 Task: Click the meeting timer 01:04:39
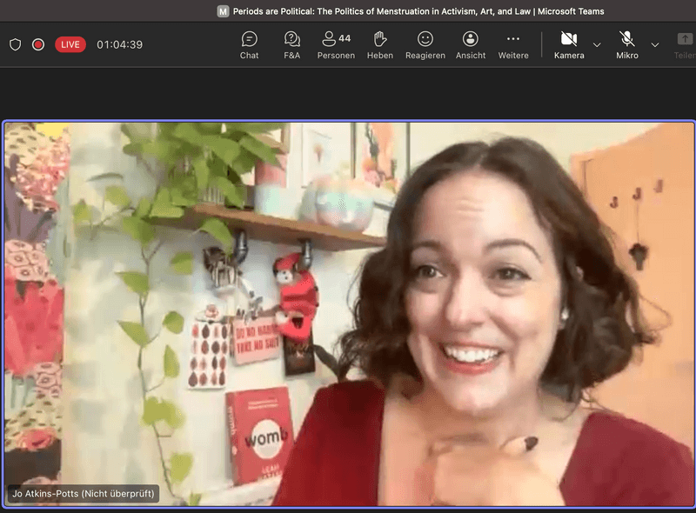[x=119, y=44]
